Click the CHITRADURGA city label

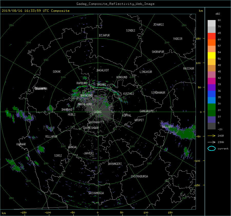140,176
